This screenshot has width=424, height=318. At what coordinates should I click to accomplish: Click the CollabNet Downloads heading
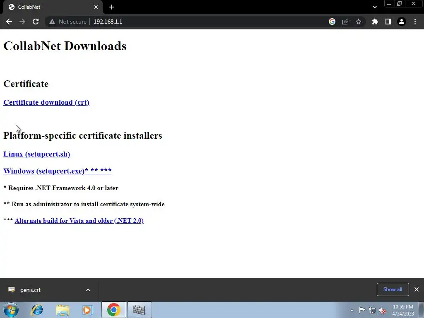pos(65,46)
